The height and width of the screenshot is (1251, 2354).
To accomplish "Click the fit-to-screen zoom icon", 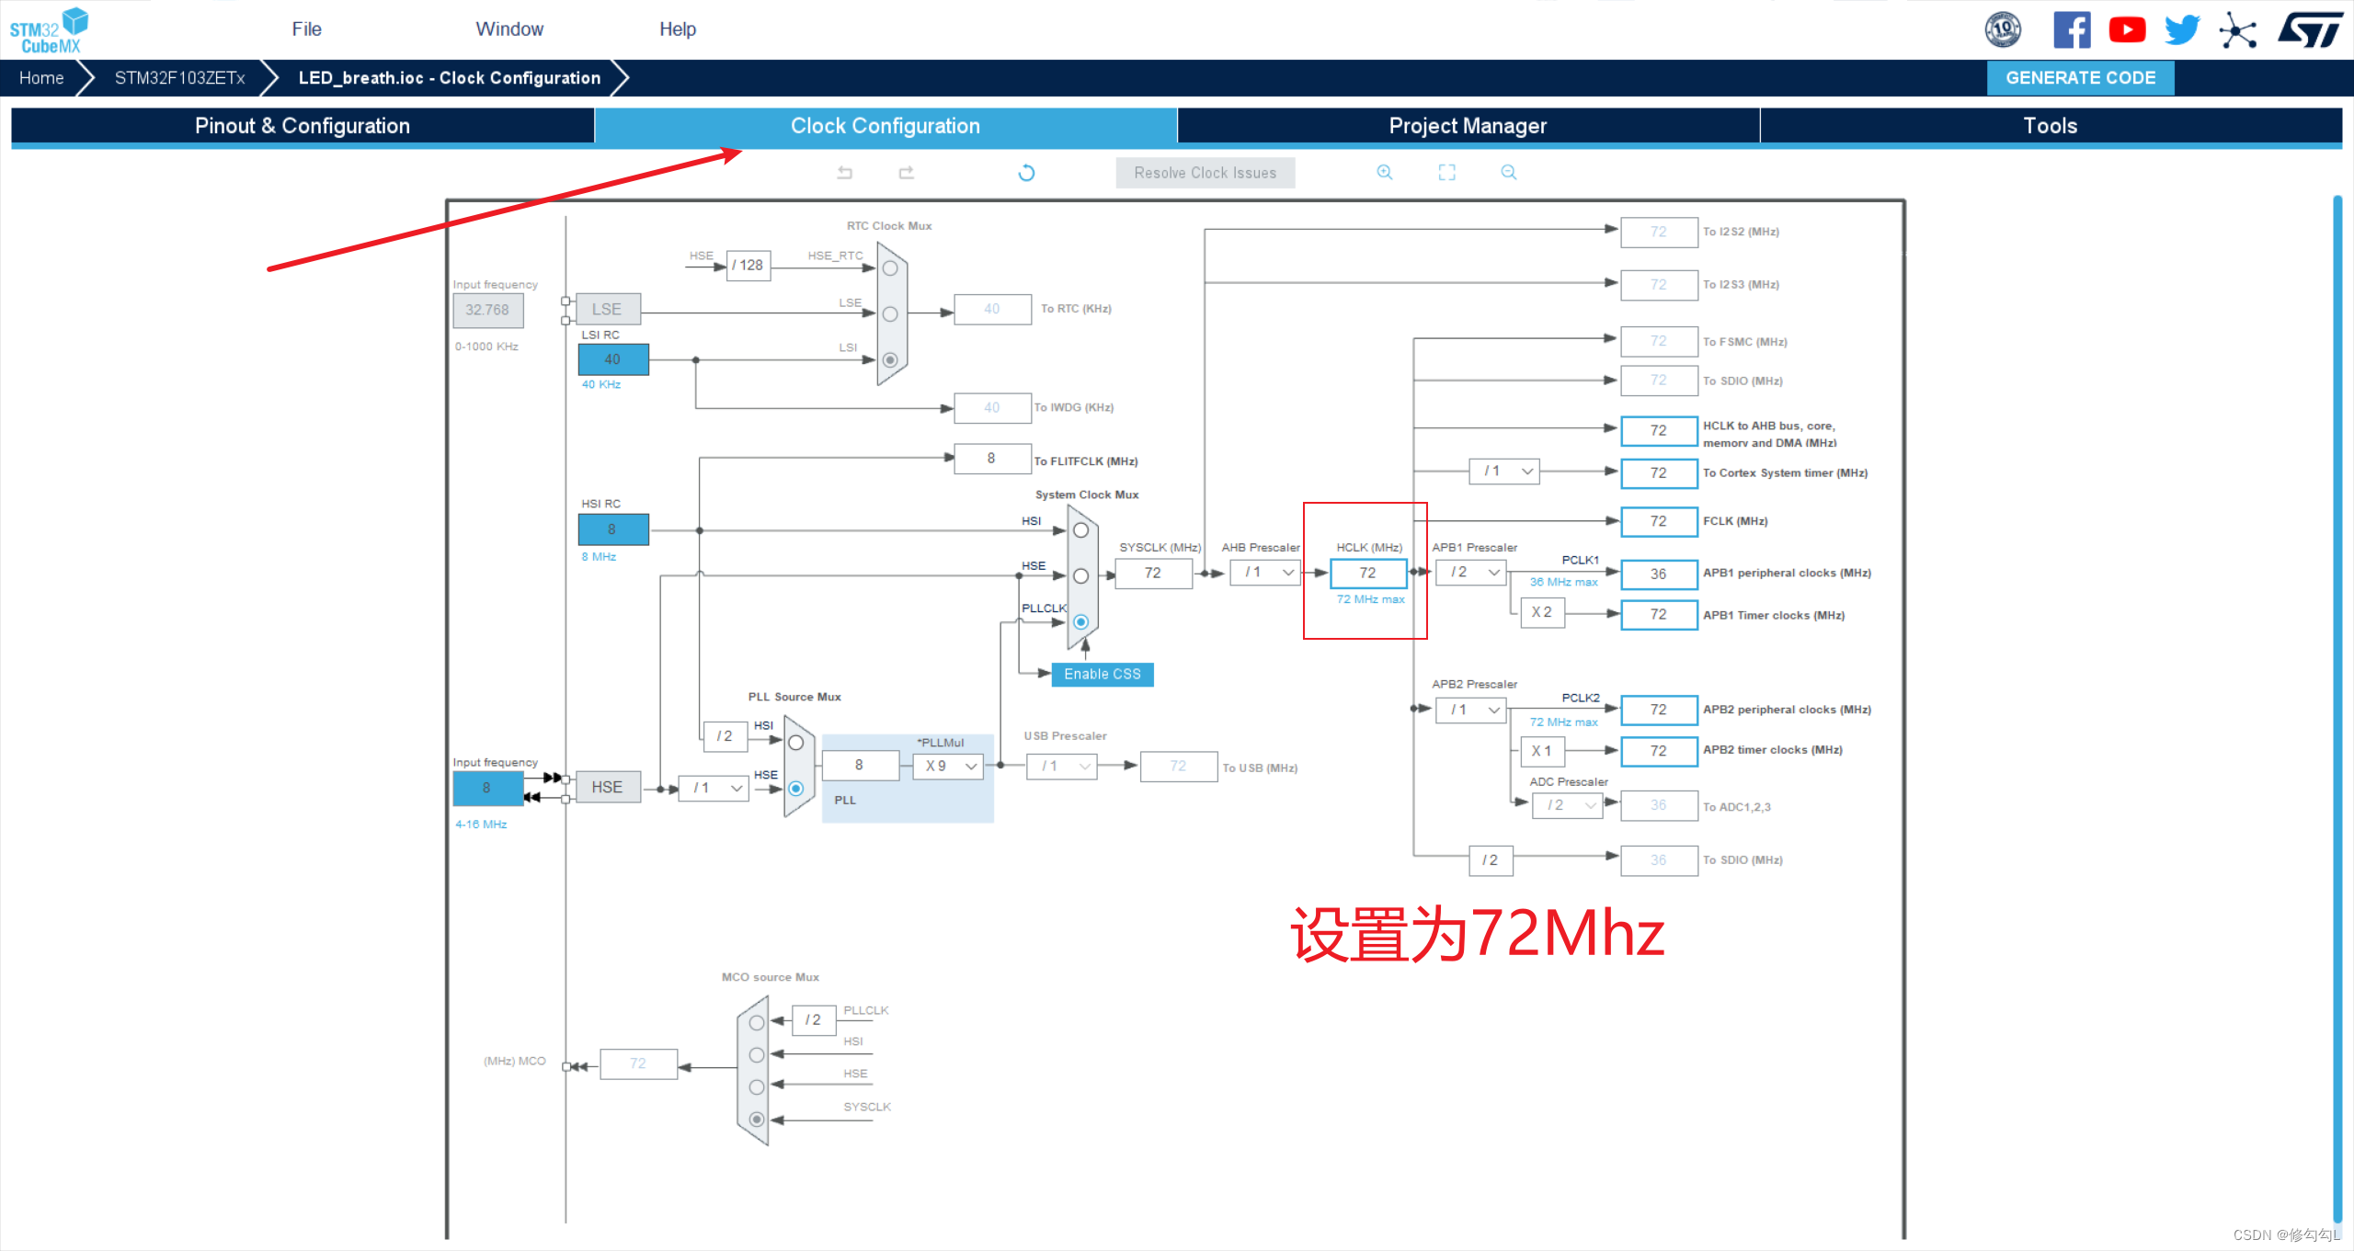I will 1446,173.
